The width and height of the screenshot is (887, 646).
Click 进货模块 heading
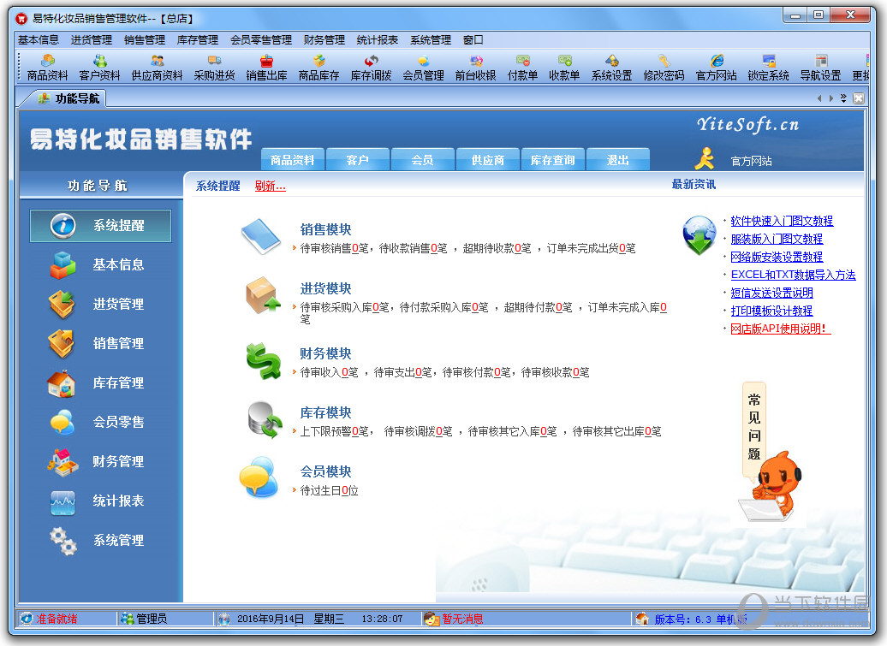tap(326, 289)
